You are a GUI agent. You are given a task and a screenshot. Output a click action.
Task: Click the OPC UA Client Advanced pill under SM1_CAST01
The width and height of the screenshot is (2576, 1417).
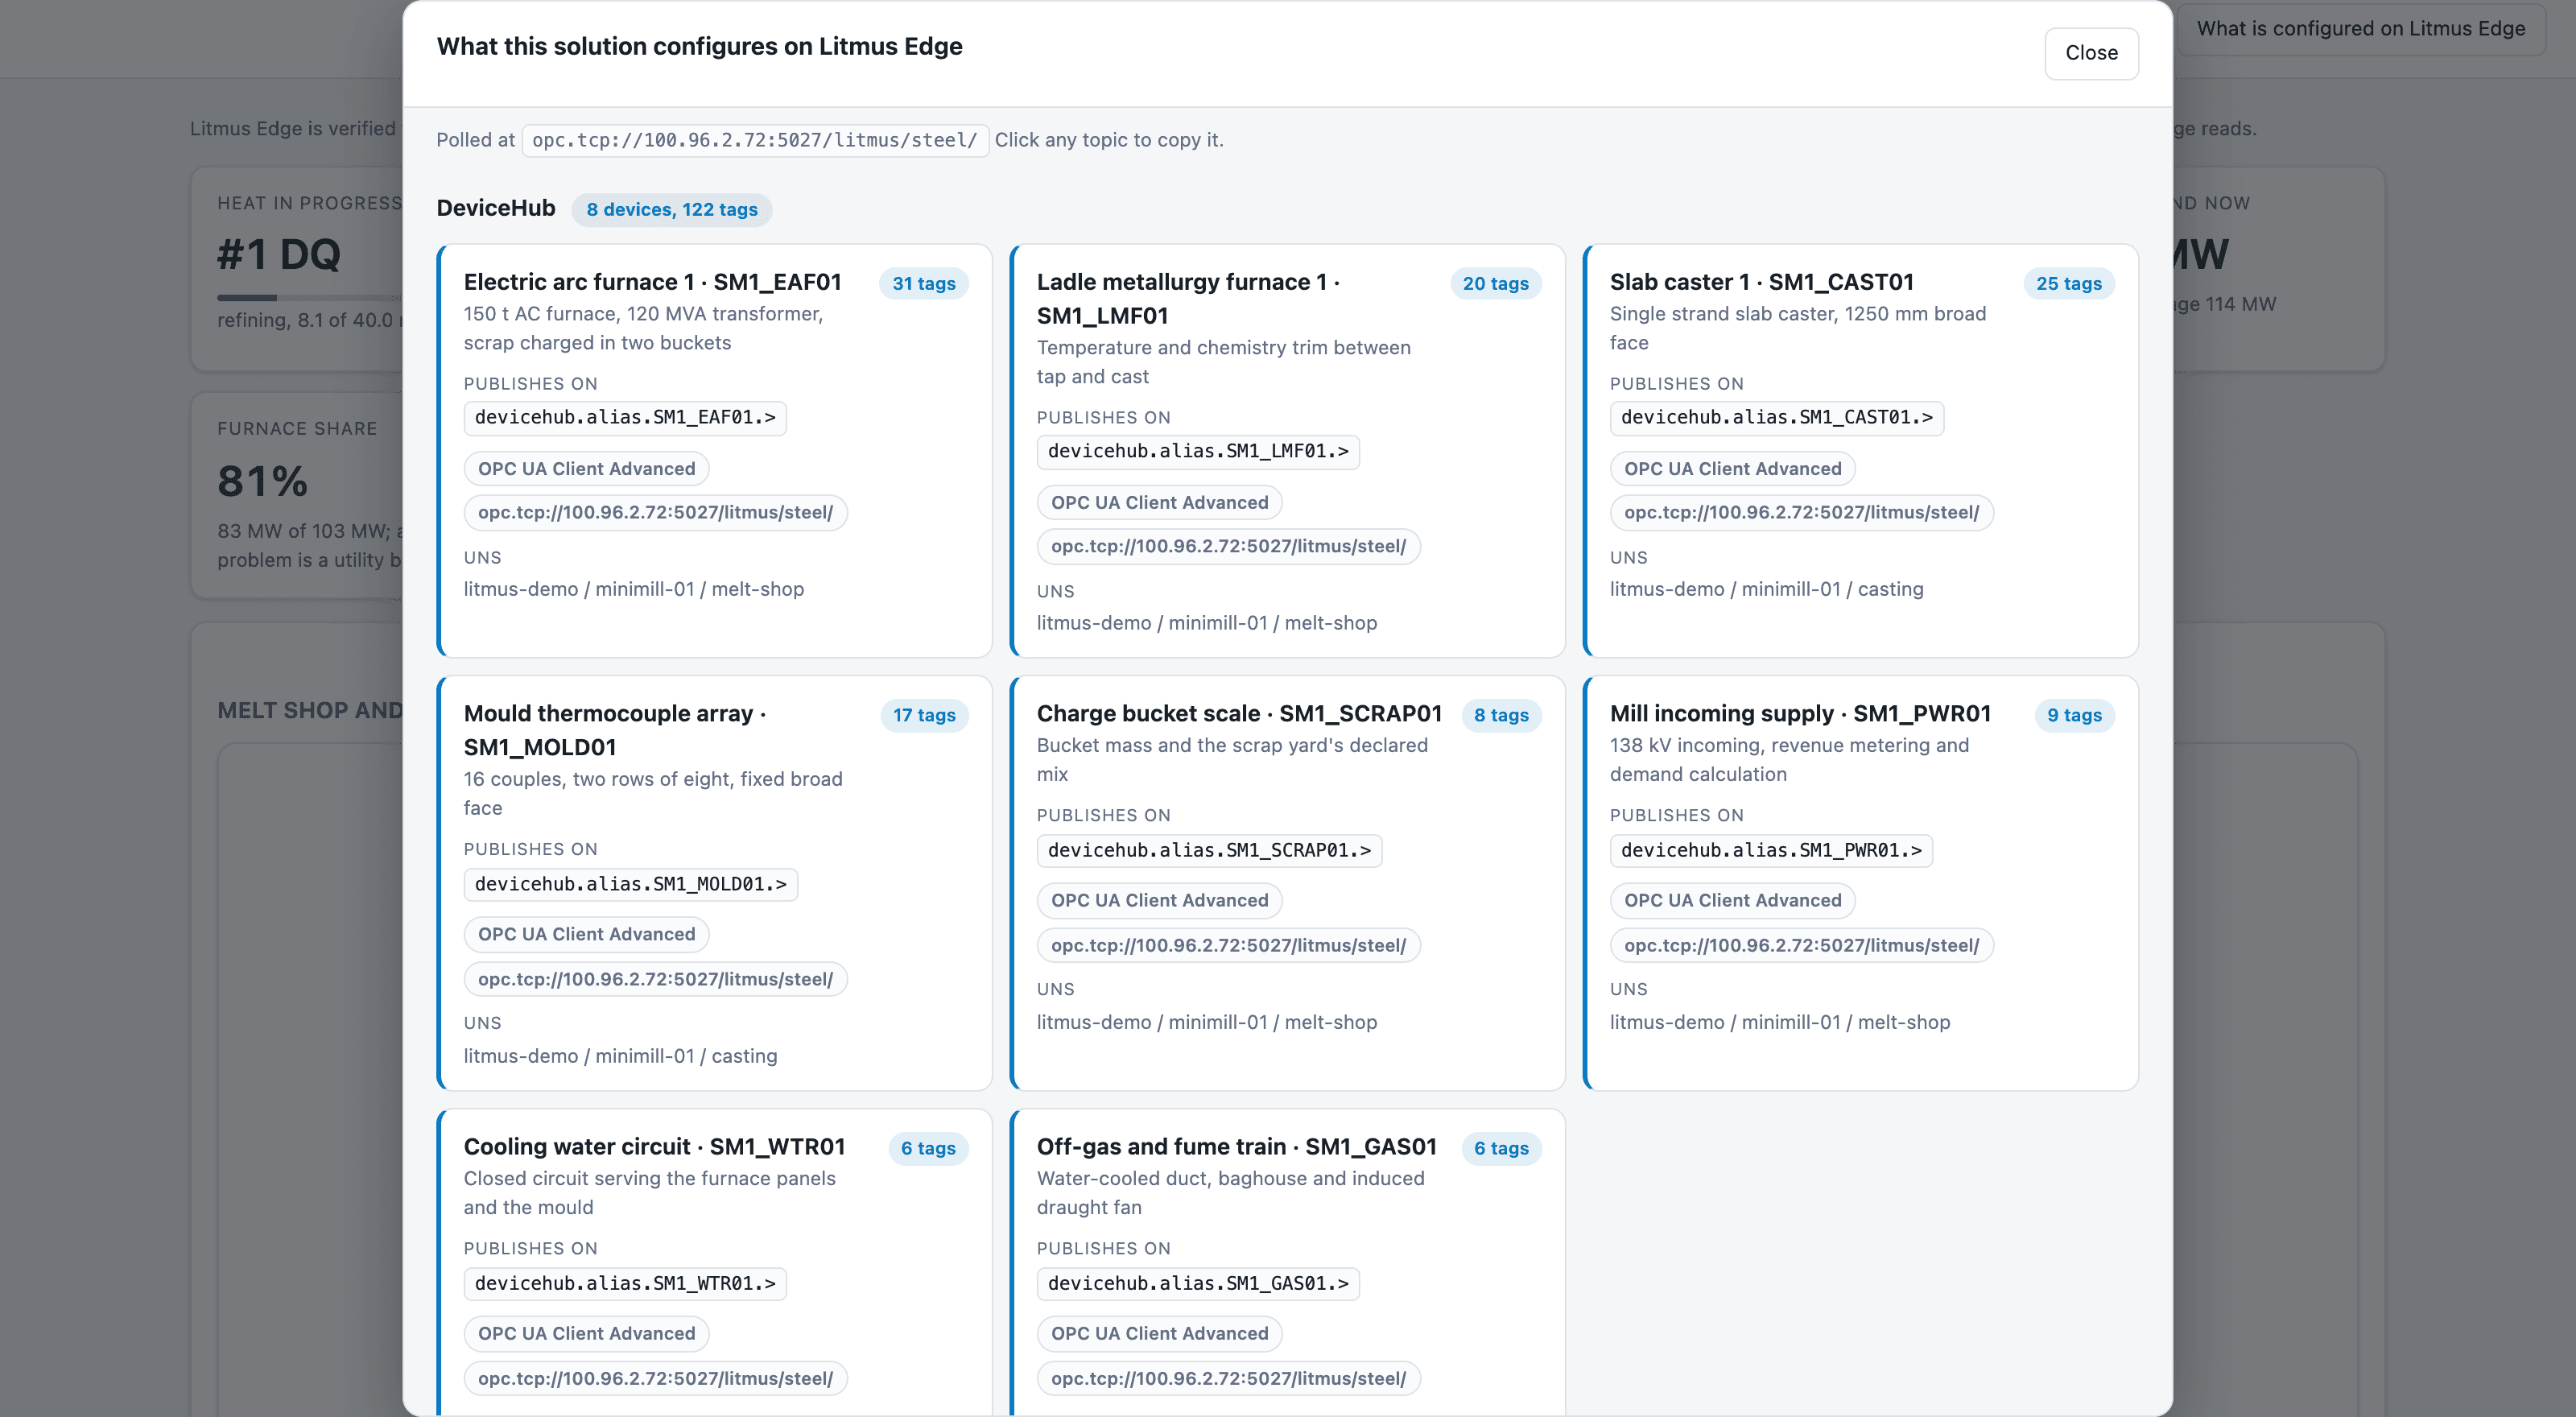tap(1732, 469)
